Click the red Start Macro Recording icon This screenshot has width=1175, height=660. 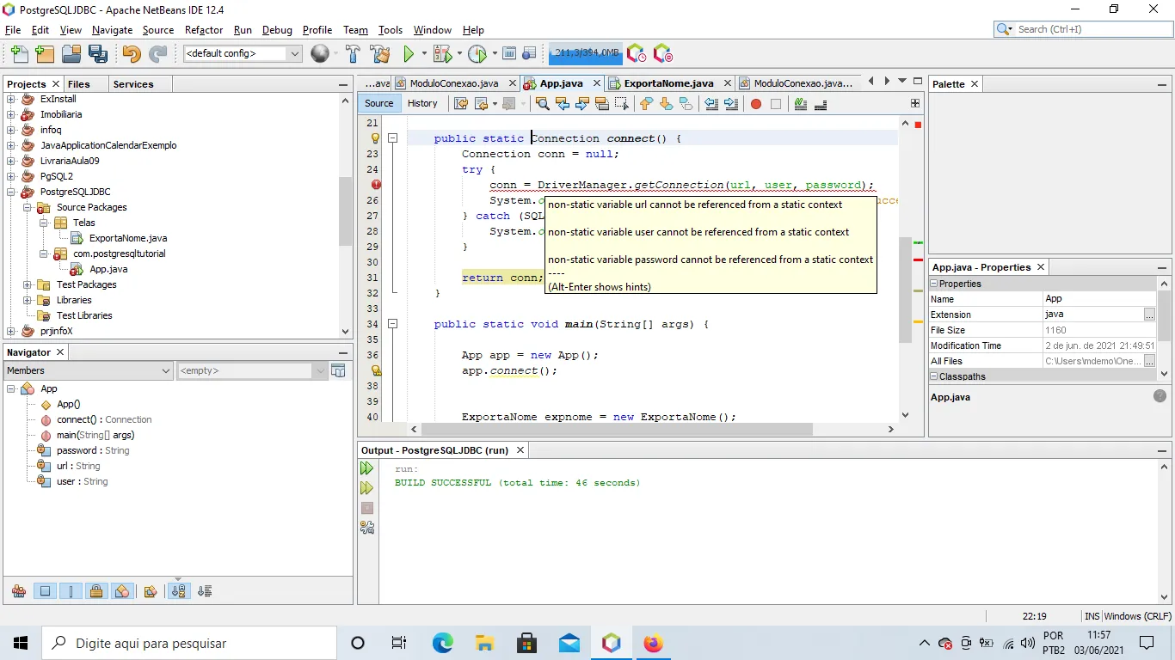pos(755,104)
